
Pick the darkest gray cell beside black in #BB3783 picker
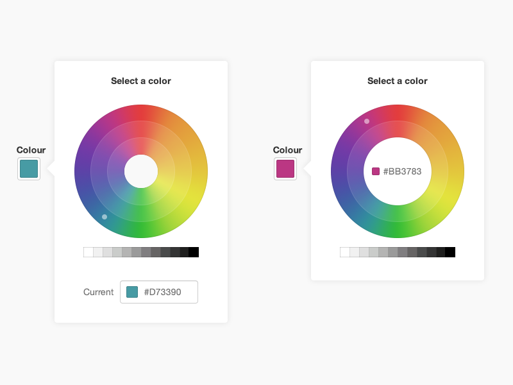click(x=441, y=252)
